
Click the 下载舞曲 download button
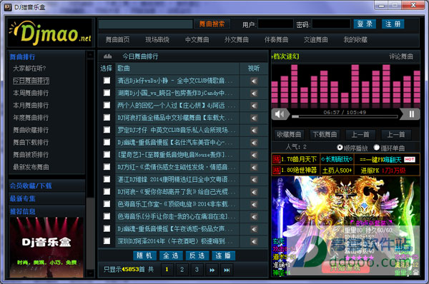(325, 135)
